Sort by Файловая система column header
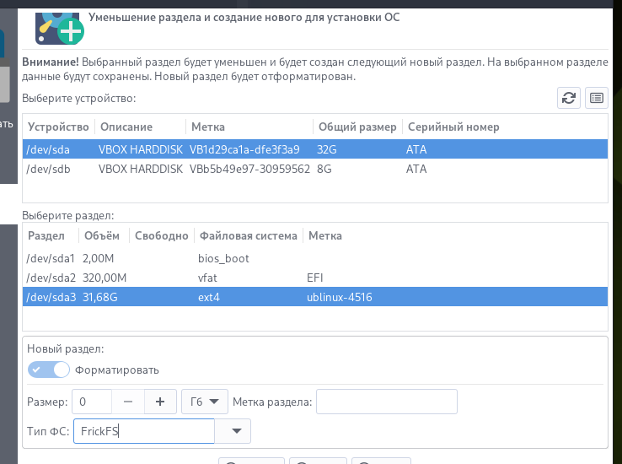Viewport: 622px width, 464px height. tap(249, 235)
